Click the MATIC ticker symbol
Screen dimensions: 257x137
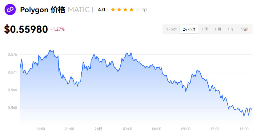[79, 10]
